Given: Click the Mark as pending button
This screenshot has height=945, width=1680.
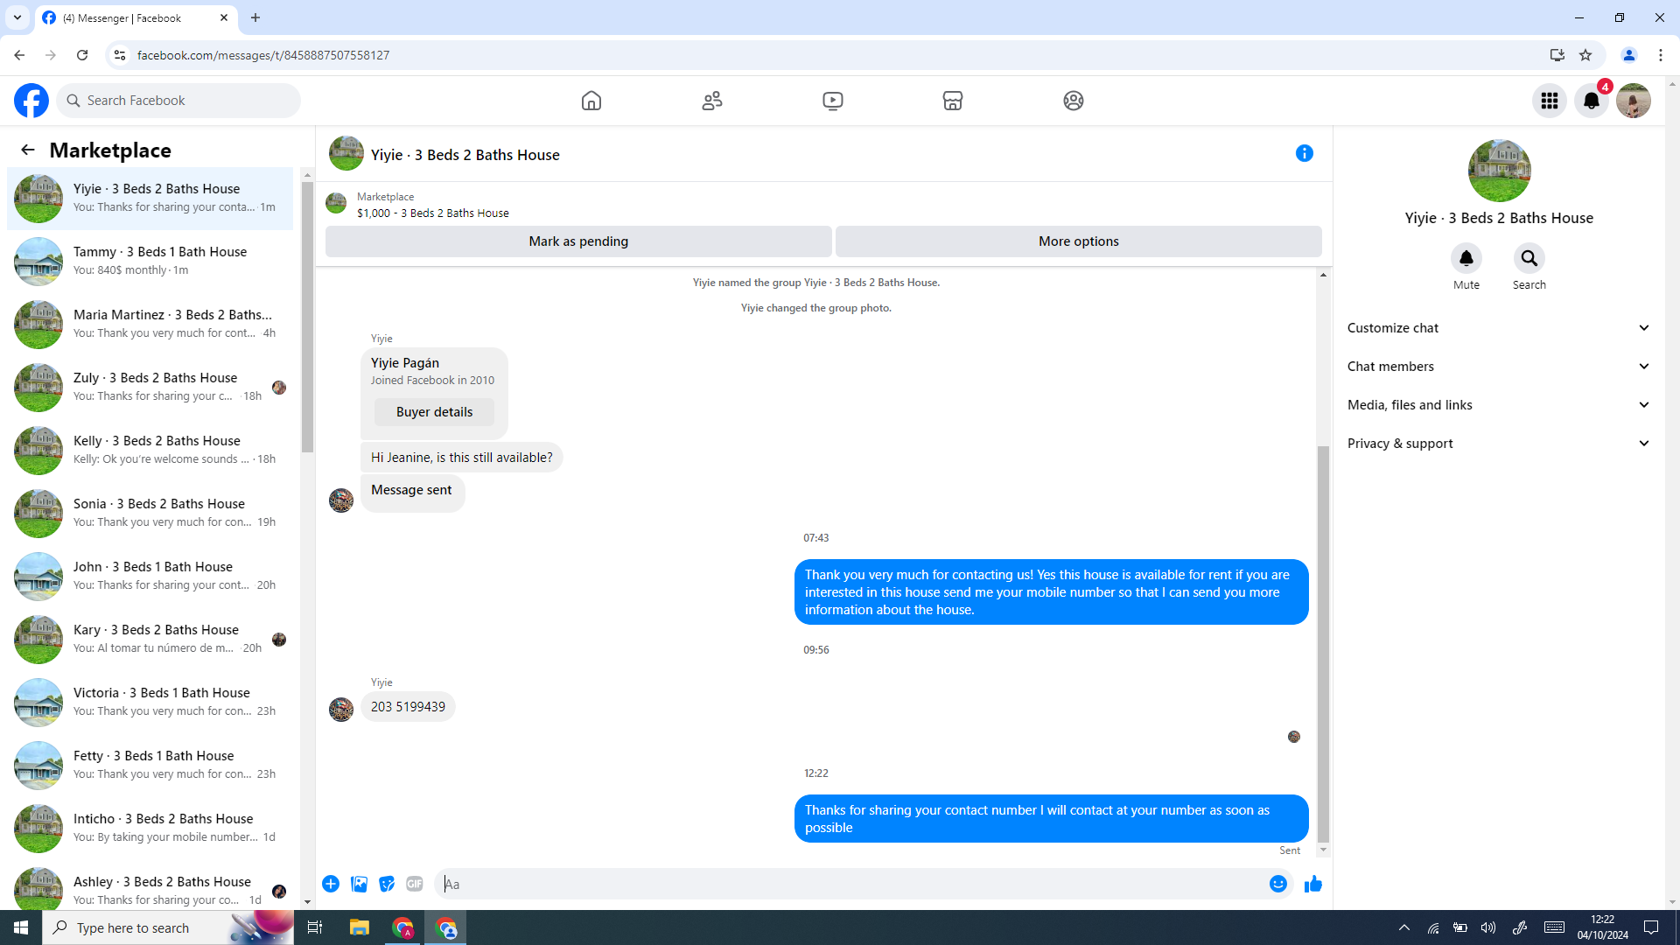Looking at the screenshot, I should tap(578, 241).
